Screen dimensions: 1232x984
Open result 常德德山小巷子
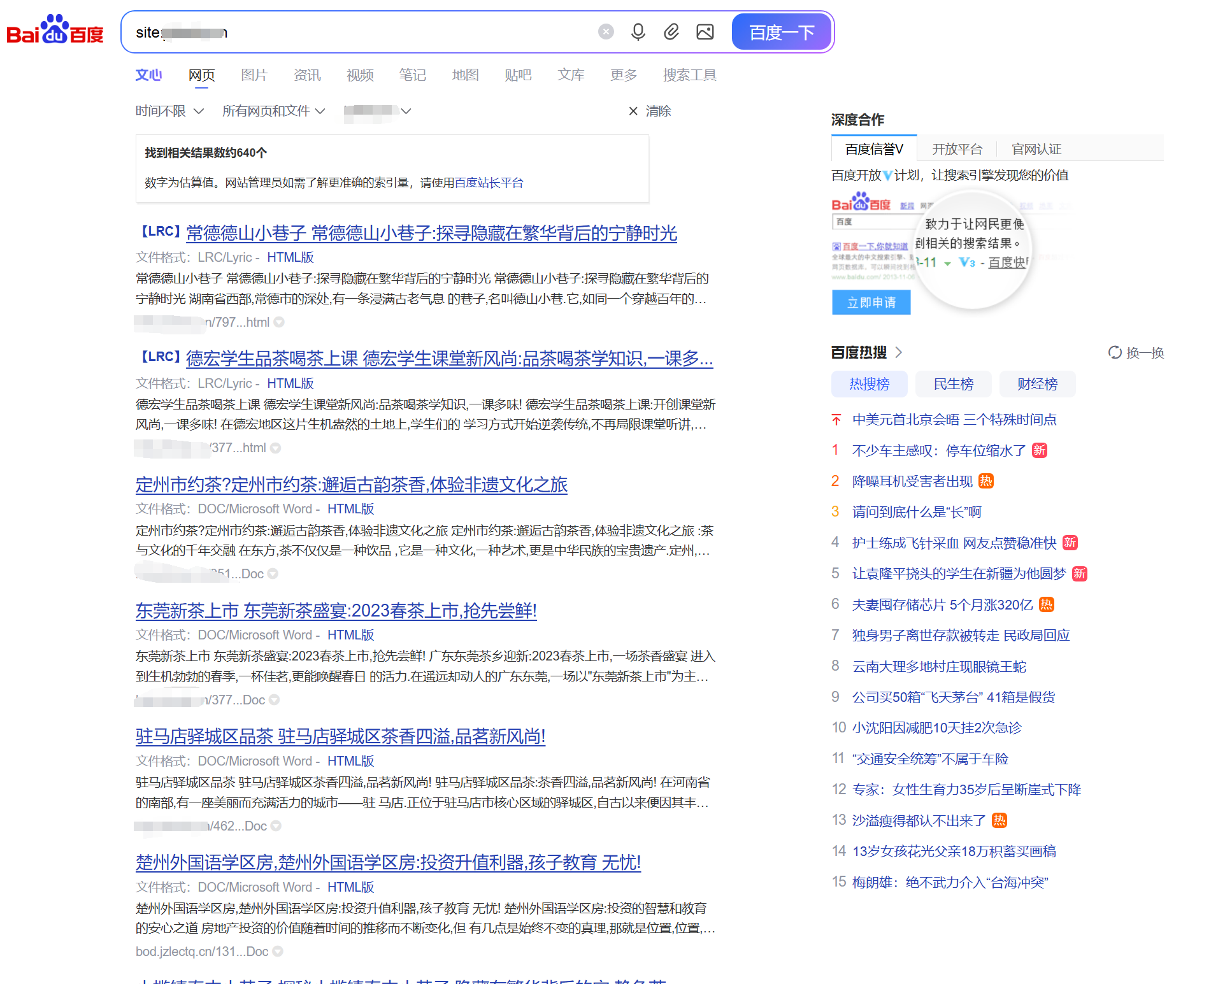point(431,233)
